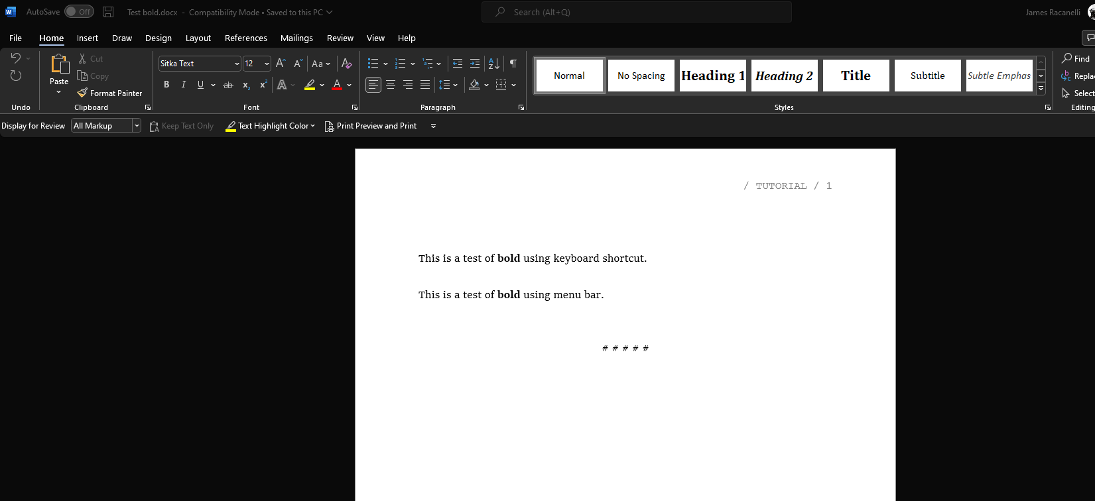Click the Strikethrough text icon
This screenshot has height=501, width=1095.
(x=228, y=85)
